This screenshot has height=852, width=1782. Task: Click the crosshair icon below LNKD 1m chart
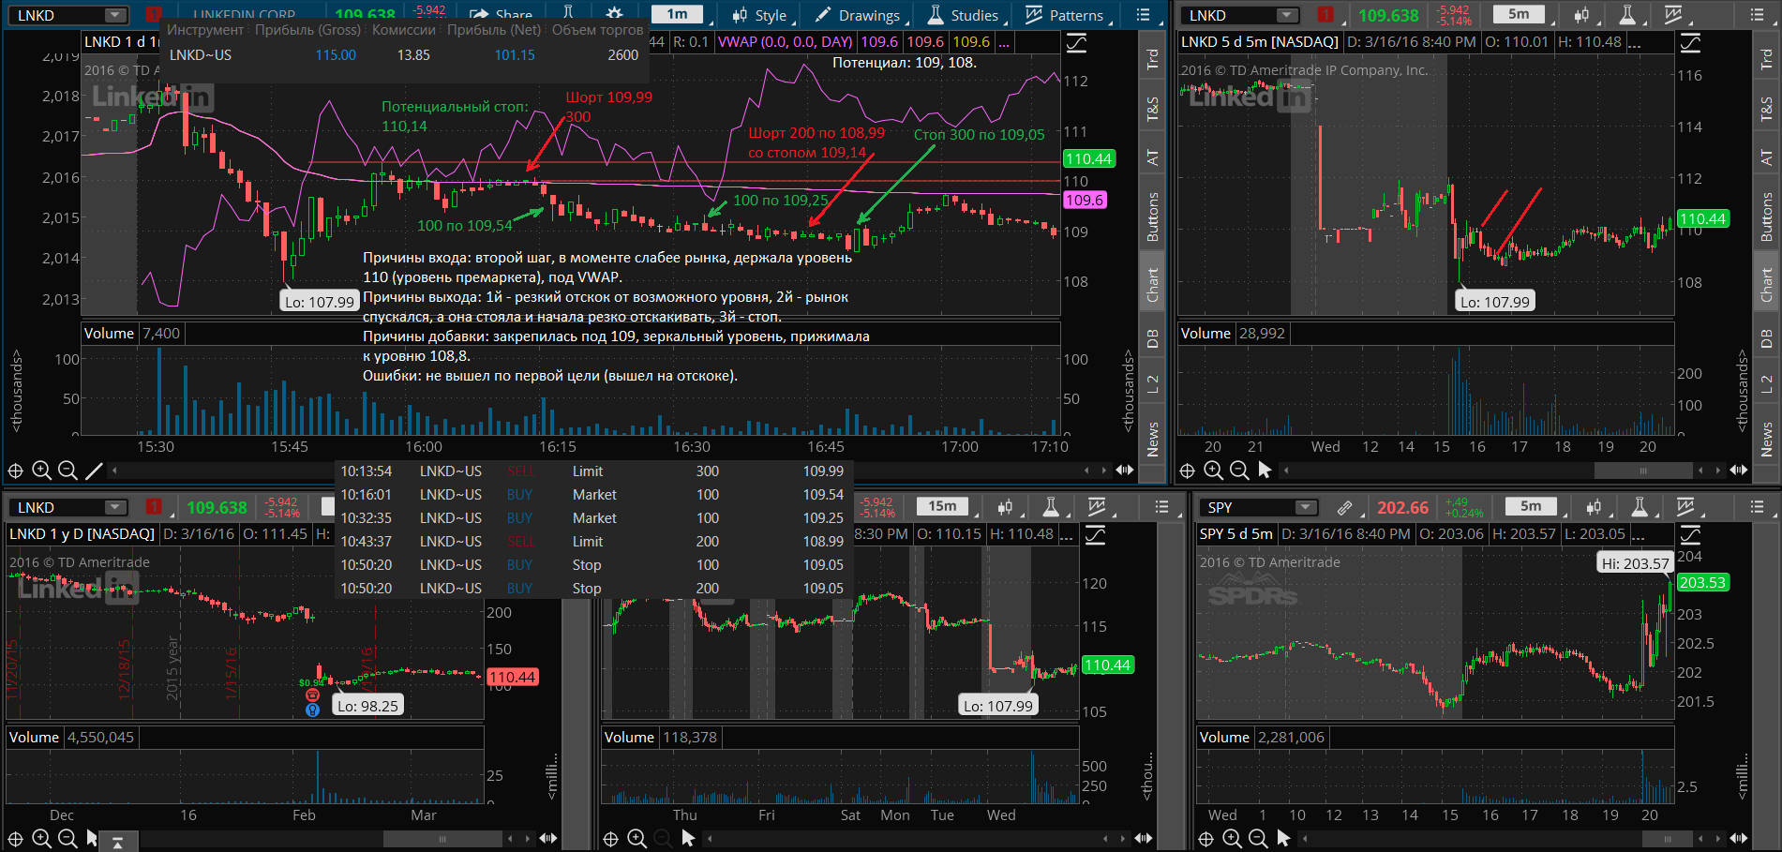[x=15, y=471]
